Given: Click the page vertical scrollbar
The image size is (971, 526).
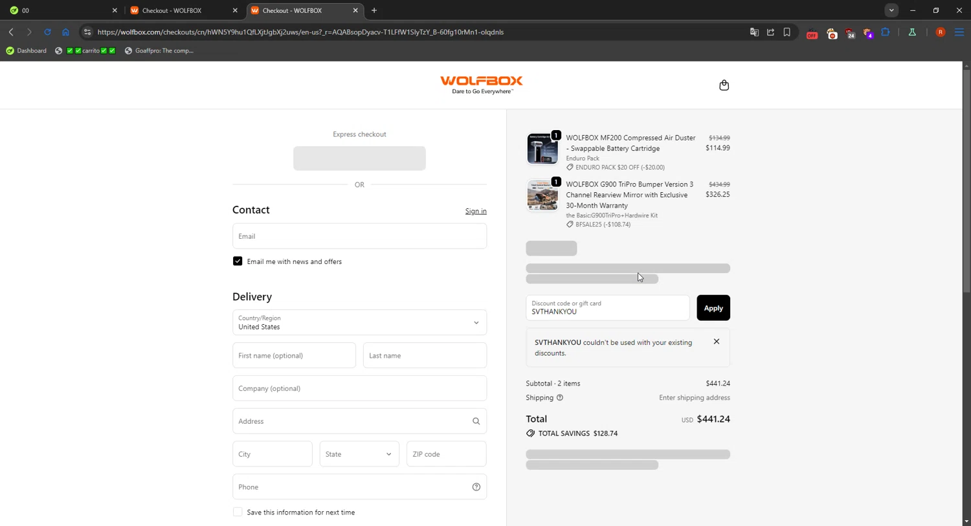Looking at the screenshot, I should pyautogui.click(x=966, y=181).
